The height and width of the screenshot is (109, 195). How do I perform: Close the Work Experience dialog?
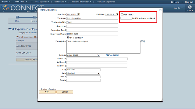(161, 10)
